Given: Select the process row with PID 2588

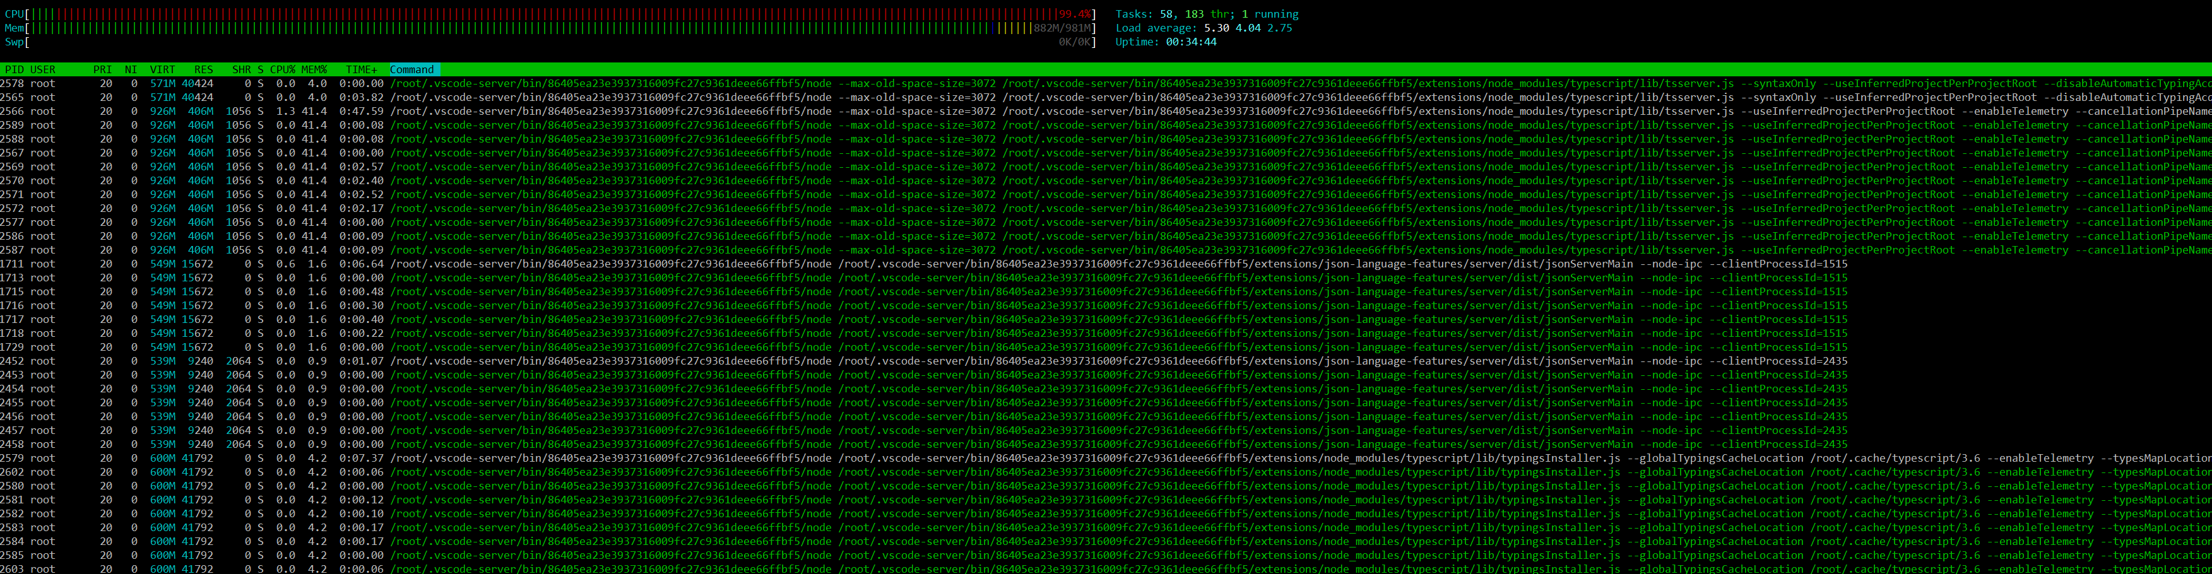Looking at the screenshot, I should pyautogui.click(x=1106, y=139).
